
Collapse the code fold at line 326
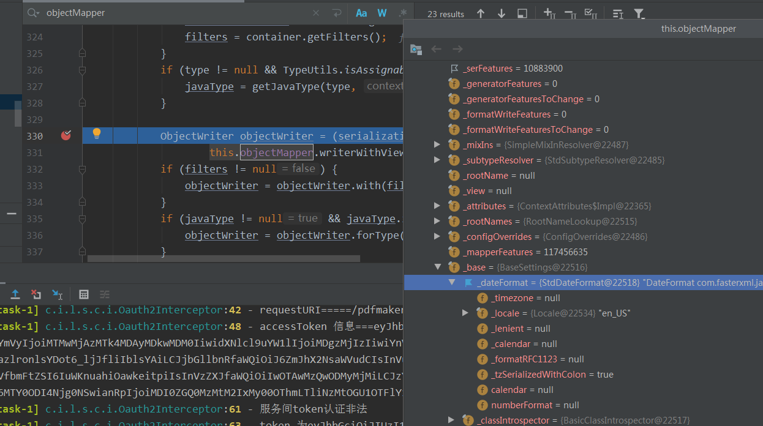coord(82,70)
